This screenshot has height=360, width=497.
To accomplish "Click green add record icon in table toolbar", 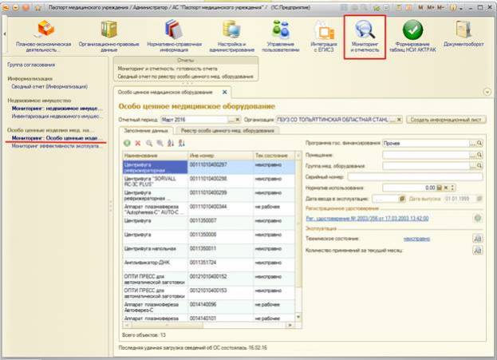I will tap(127, 143).
